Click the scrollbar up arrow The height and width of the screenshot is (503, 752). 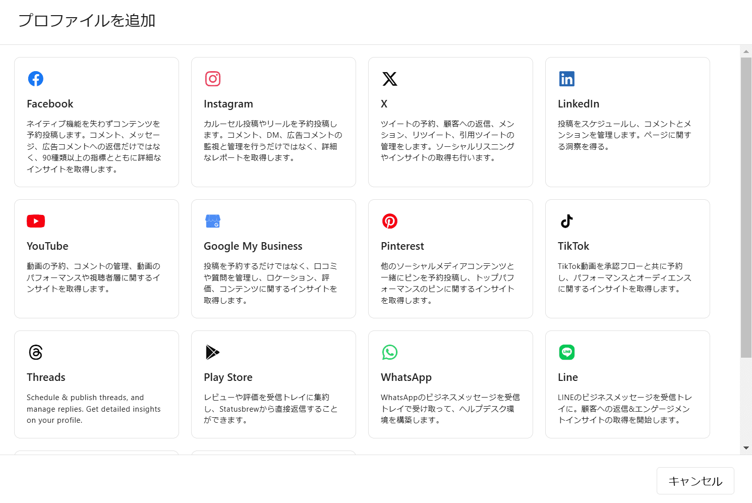(x=746, y=51)
